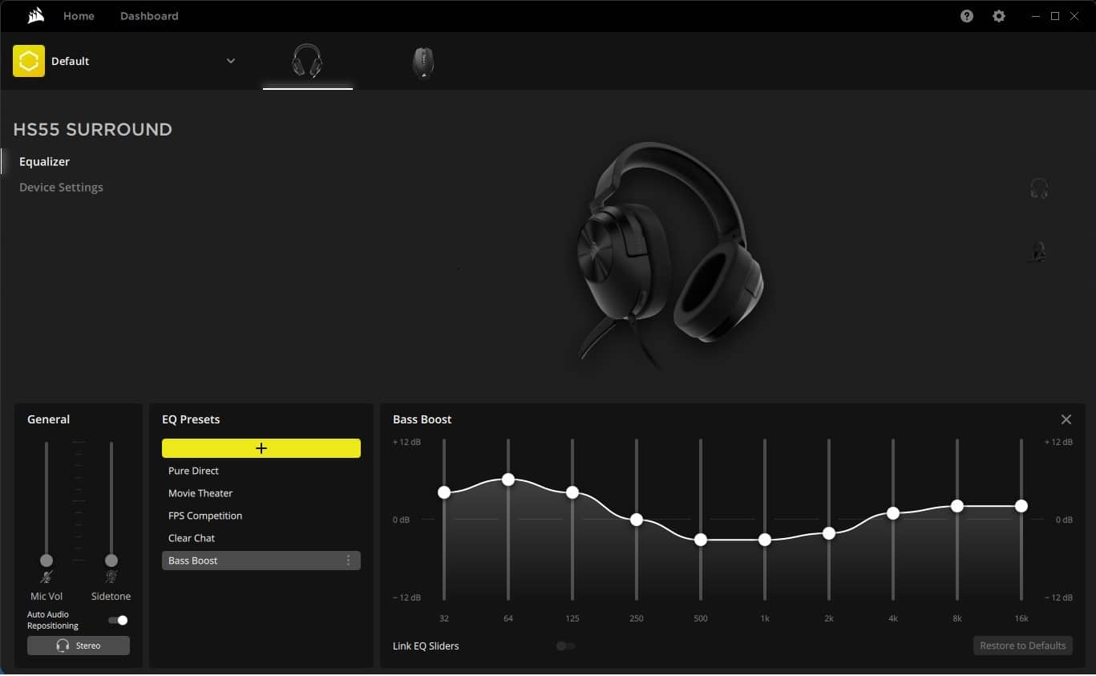This screenshot has height=676, width=1096.
Task: Open the Dashboard tab
Action: pyautogui.click(x=149, y=16)
